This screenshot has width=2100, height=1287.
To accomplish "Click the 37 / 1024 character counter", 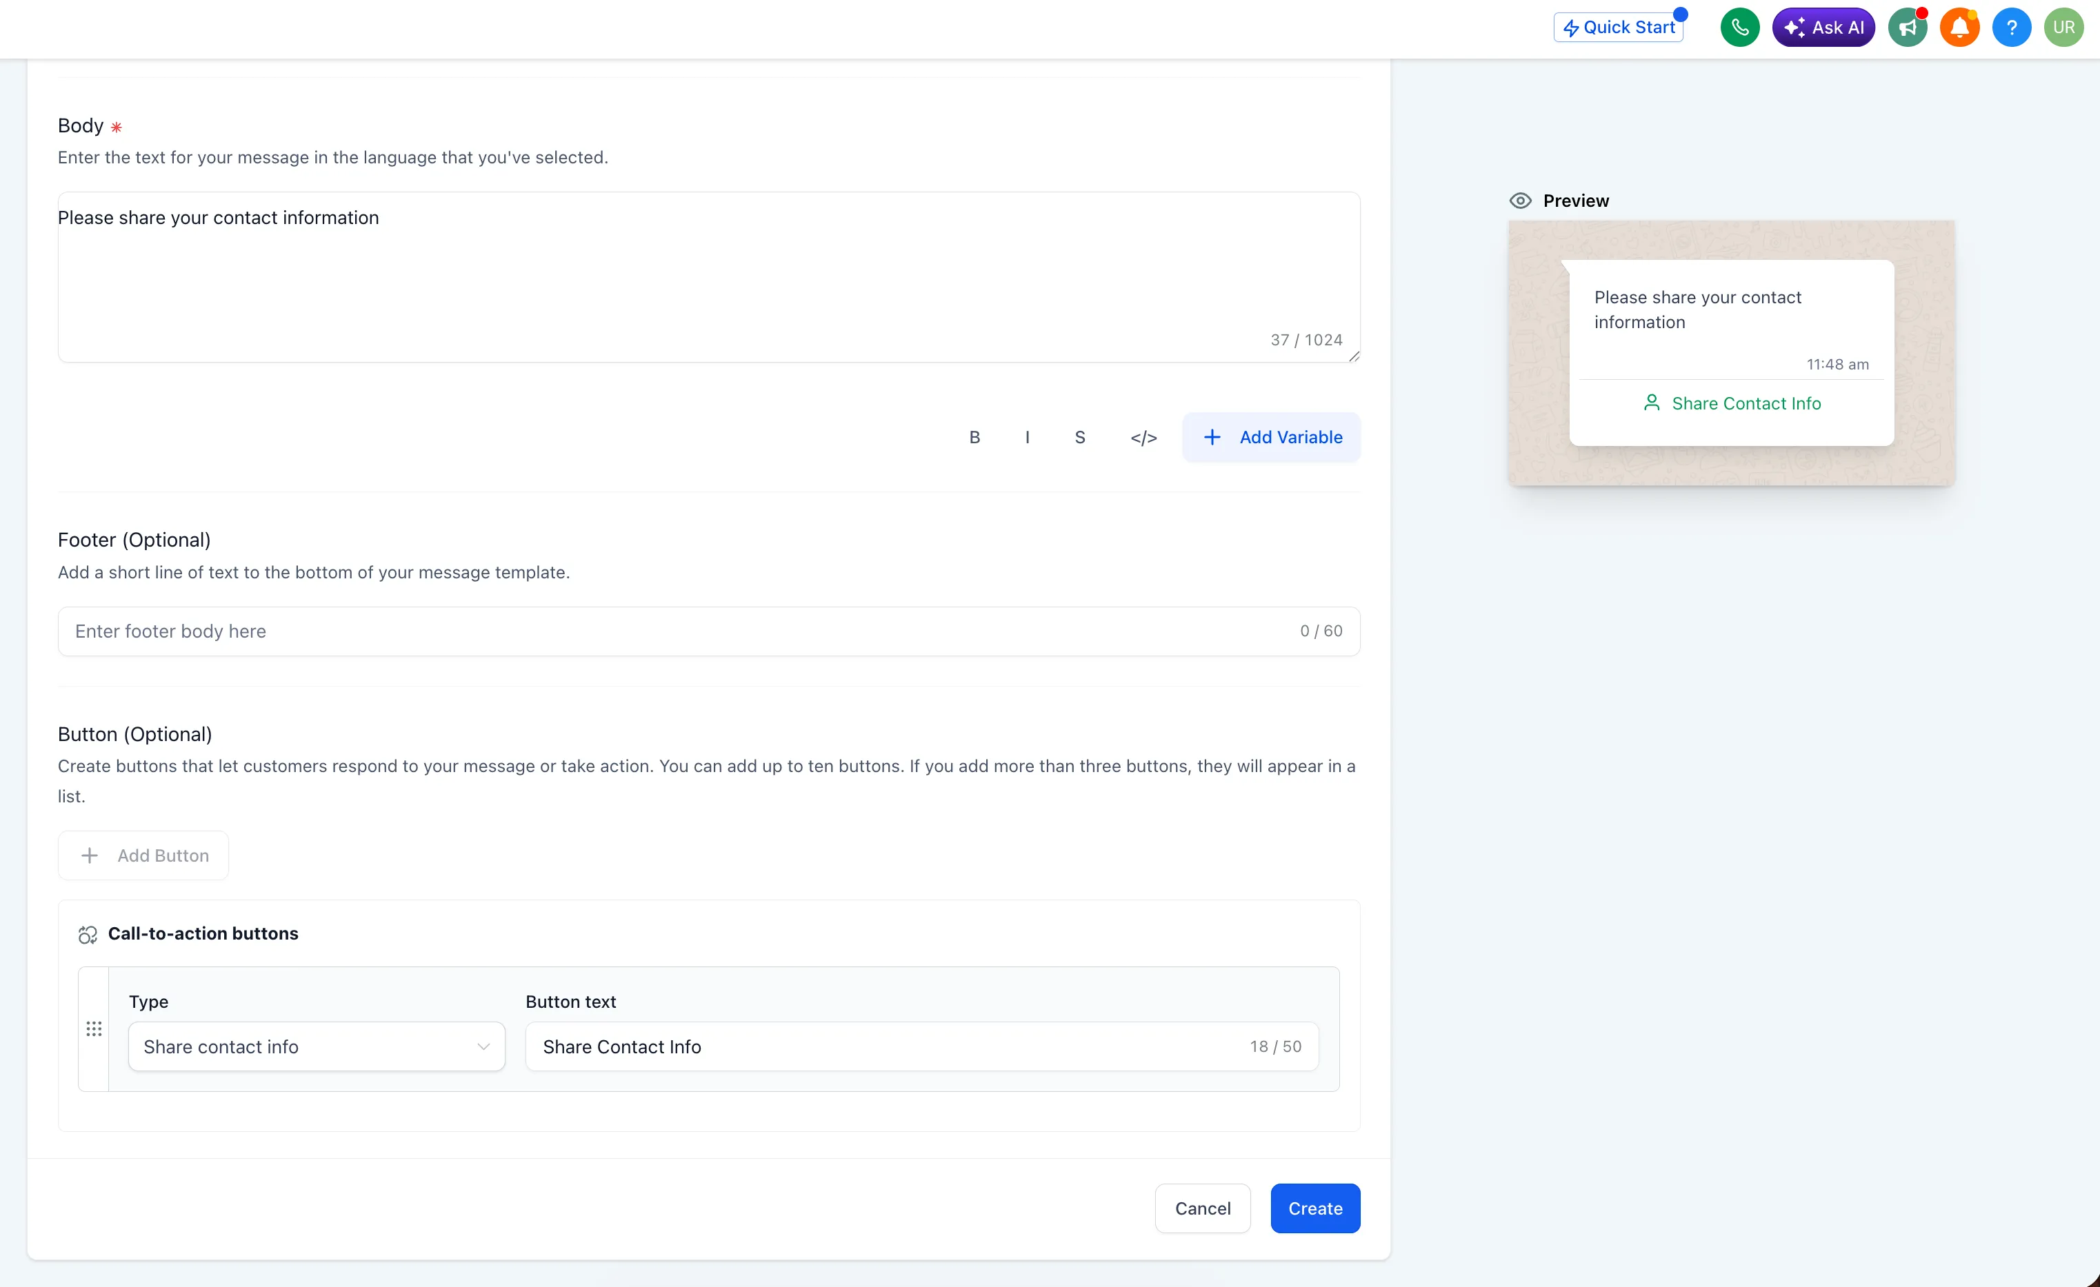I will click(1306, 340).
